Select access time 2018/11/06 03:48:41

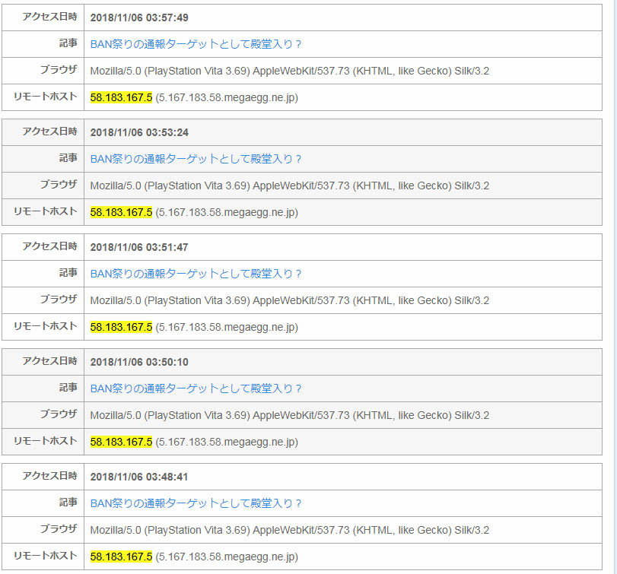click(139, 477)
